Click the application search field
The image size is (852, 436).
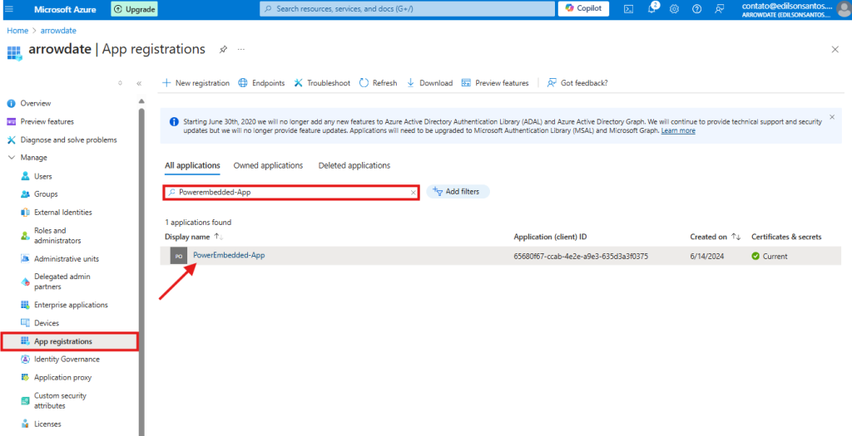(291, 192)
